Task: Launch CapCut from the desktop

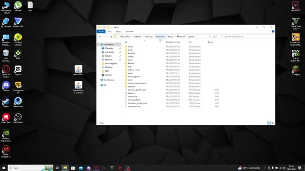Action: tap(18, 70)
